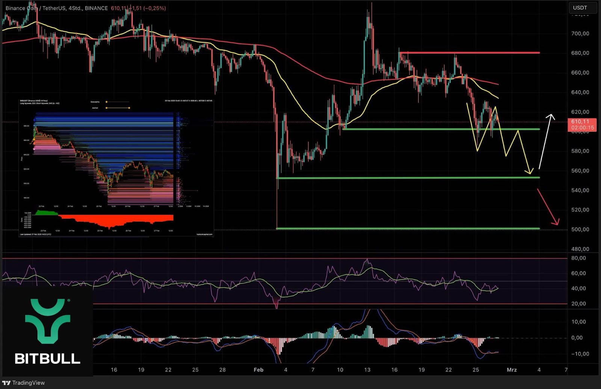Screen dimensions: 601x389
Task: Click the 540,00 price axis label
Action: click(580, 190)
